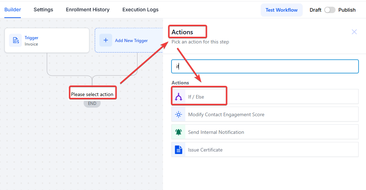Switch to the Settings tab
This screenshot has width=366, height=190.
pyautogui.click(x=43, y=10)
